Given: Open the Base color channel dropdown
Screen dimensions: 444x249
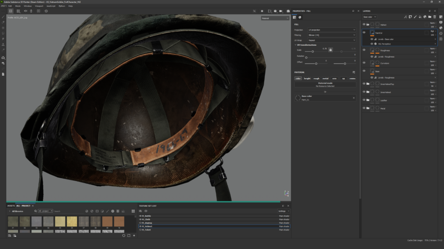Looking at the screenshot, I should point(371,17).
